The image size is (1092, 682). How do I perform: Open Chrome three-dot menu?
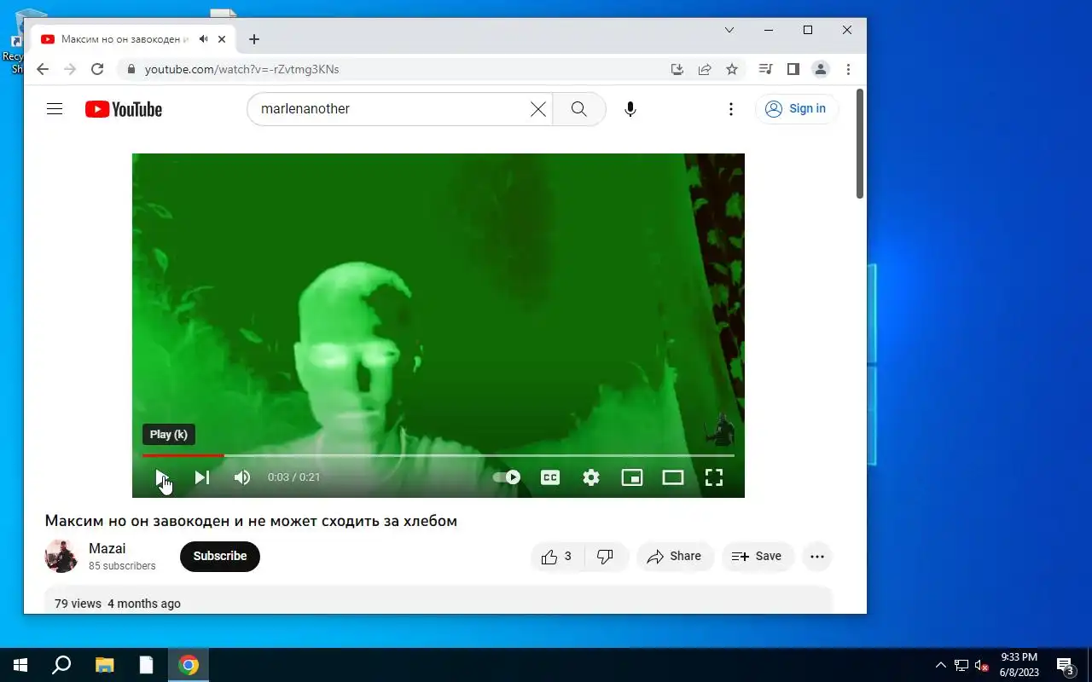848,69
